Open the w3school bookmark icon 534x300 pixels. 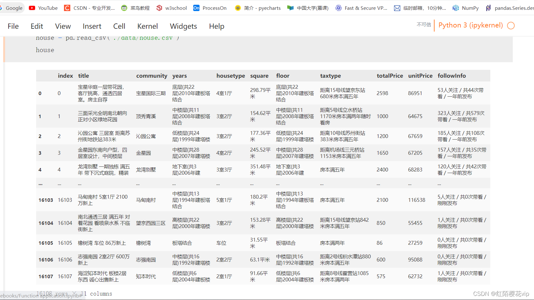click(x=159, y=8)
